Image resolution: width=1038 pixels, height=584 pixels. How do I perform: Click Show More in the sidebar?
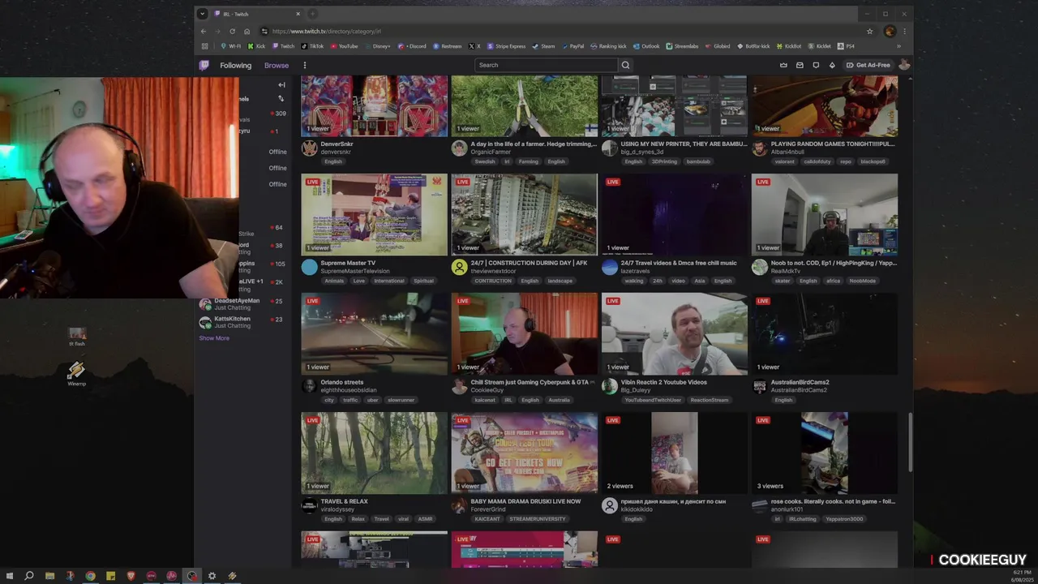214,338
